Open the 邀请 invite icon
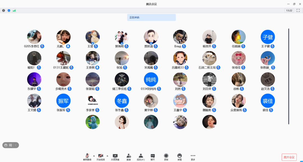Image resolution: width=303 pixels, height=162 pixels. point(128,157)
